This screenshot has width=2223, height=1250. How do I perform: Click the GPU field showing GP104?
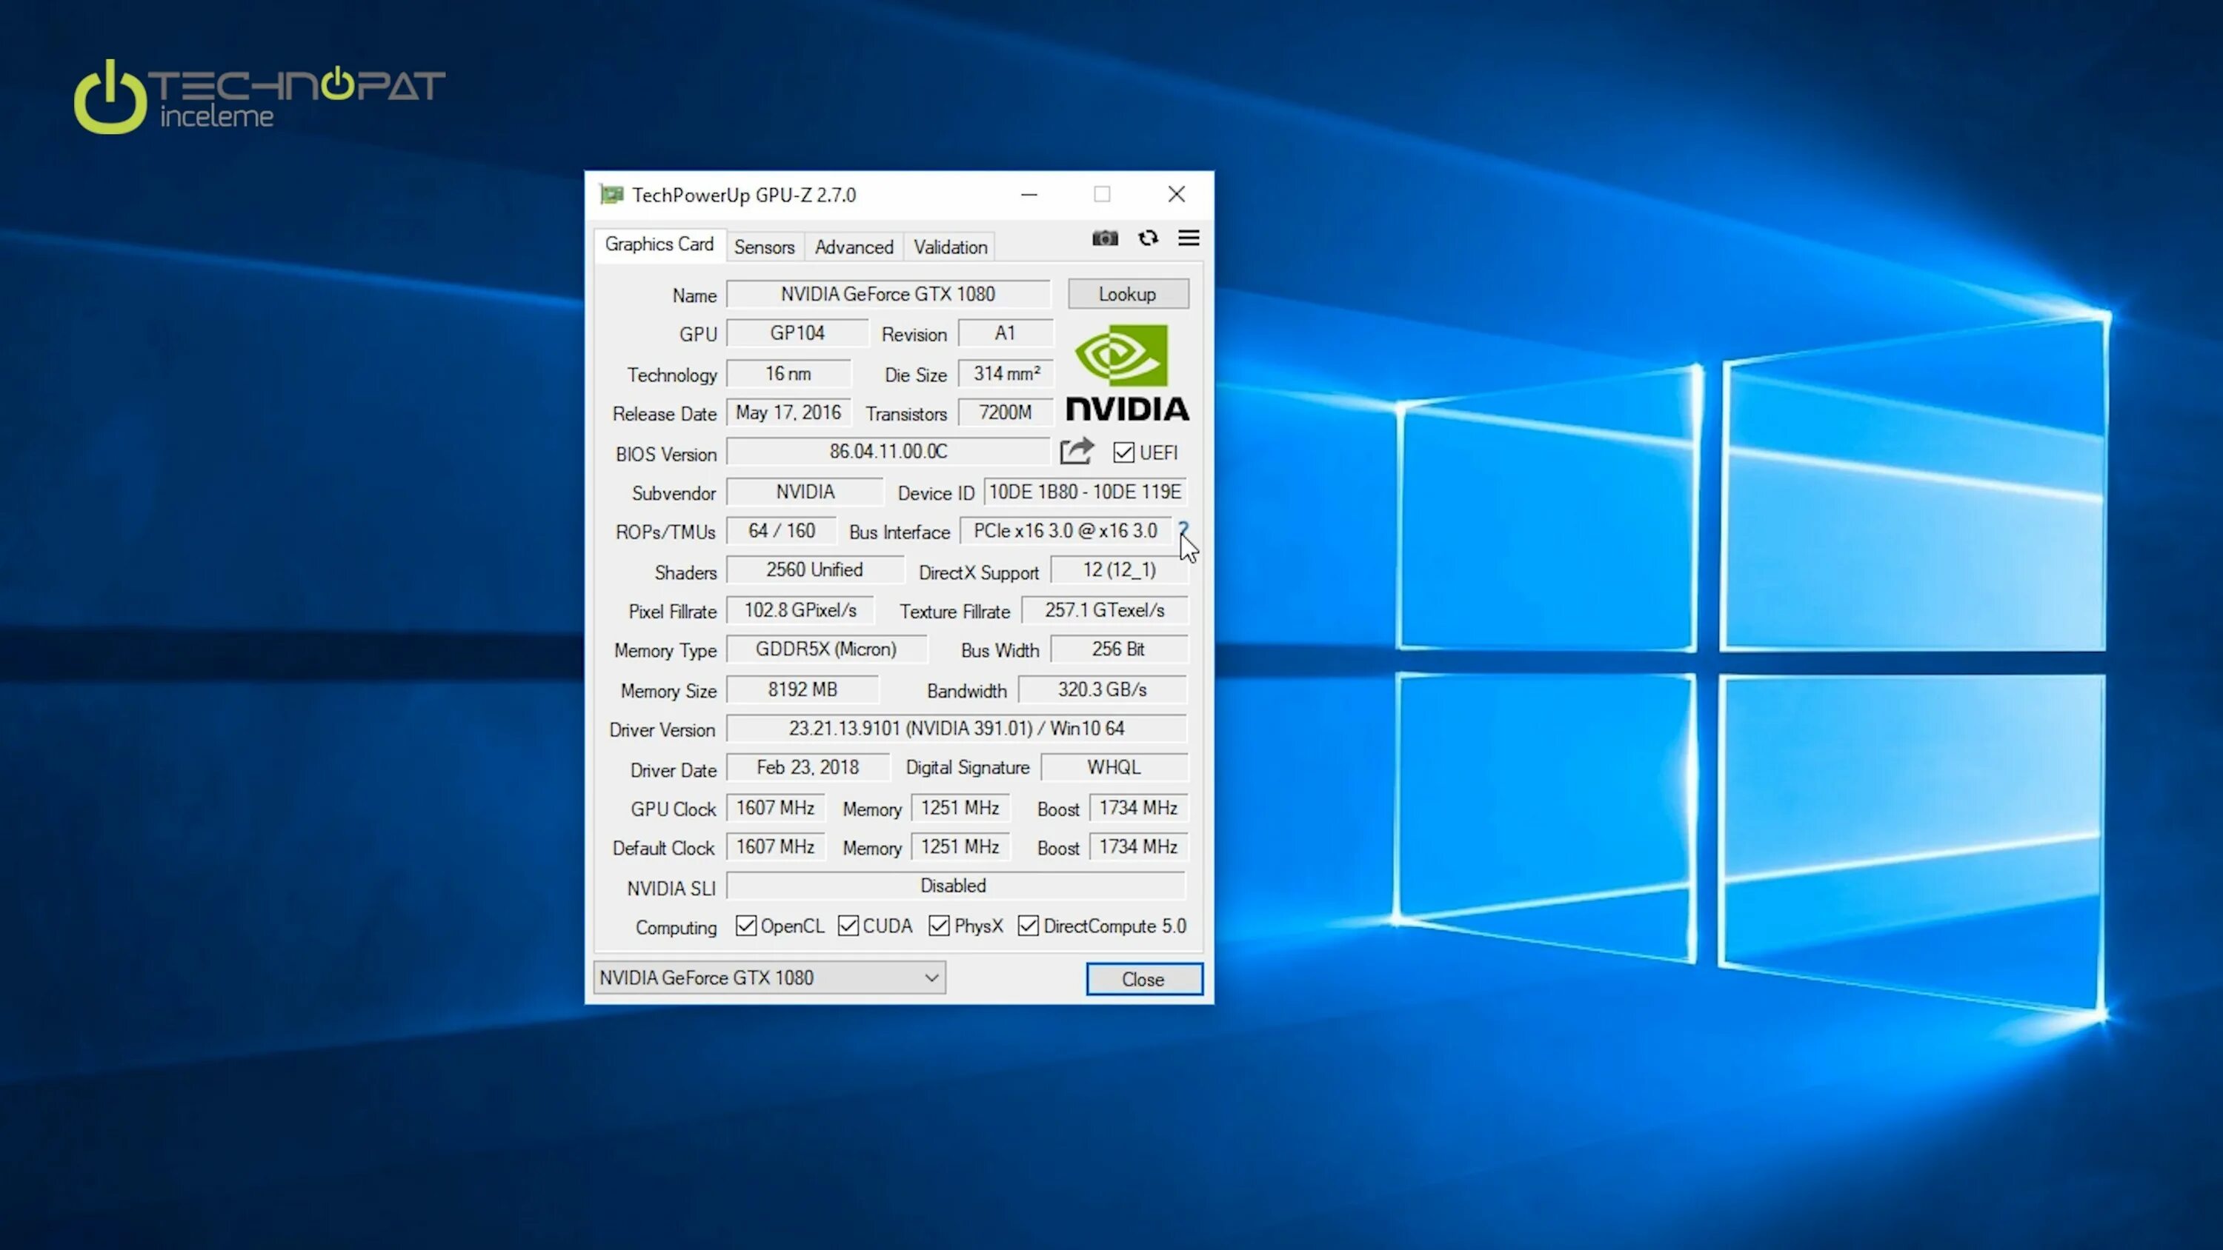coord(797,333)
